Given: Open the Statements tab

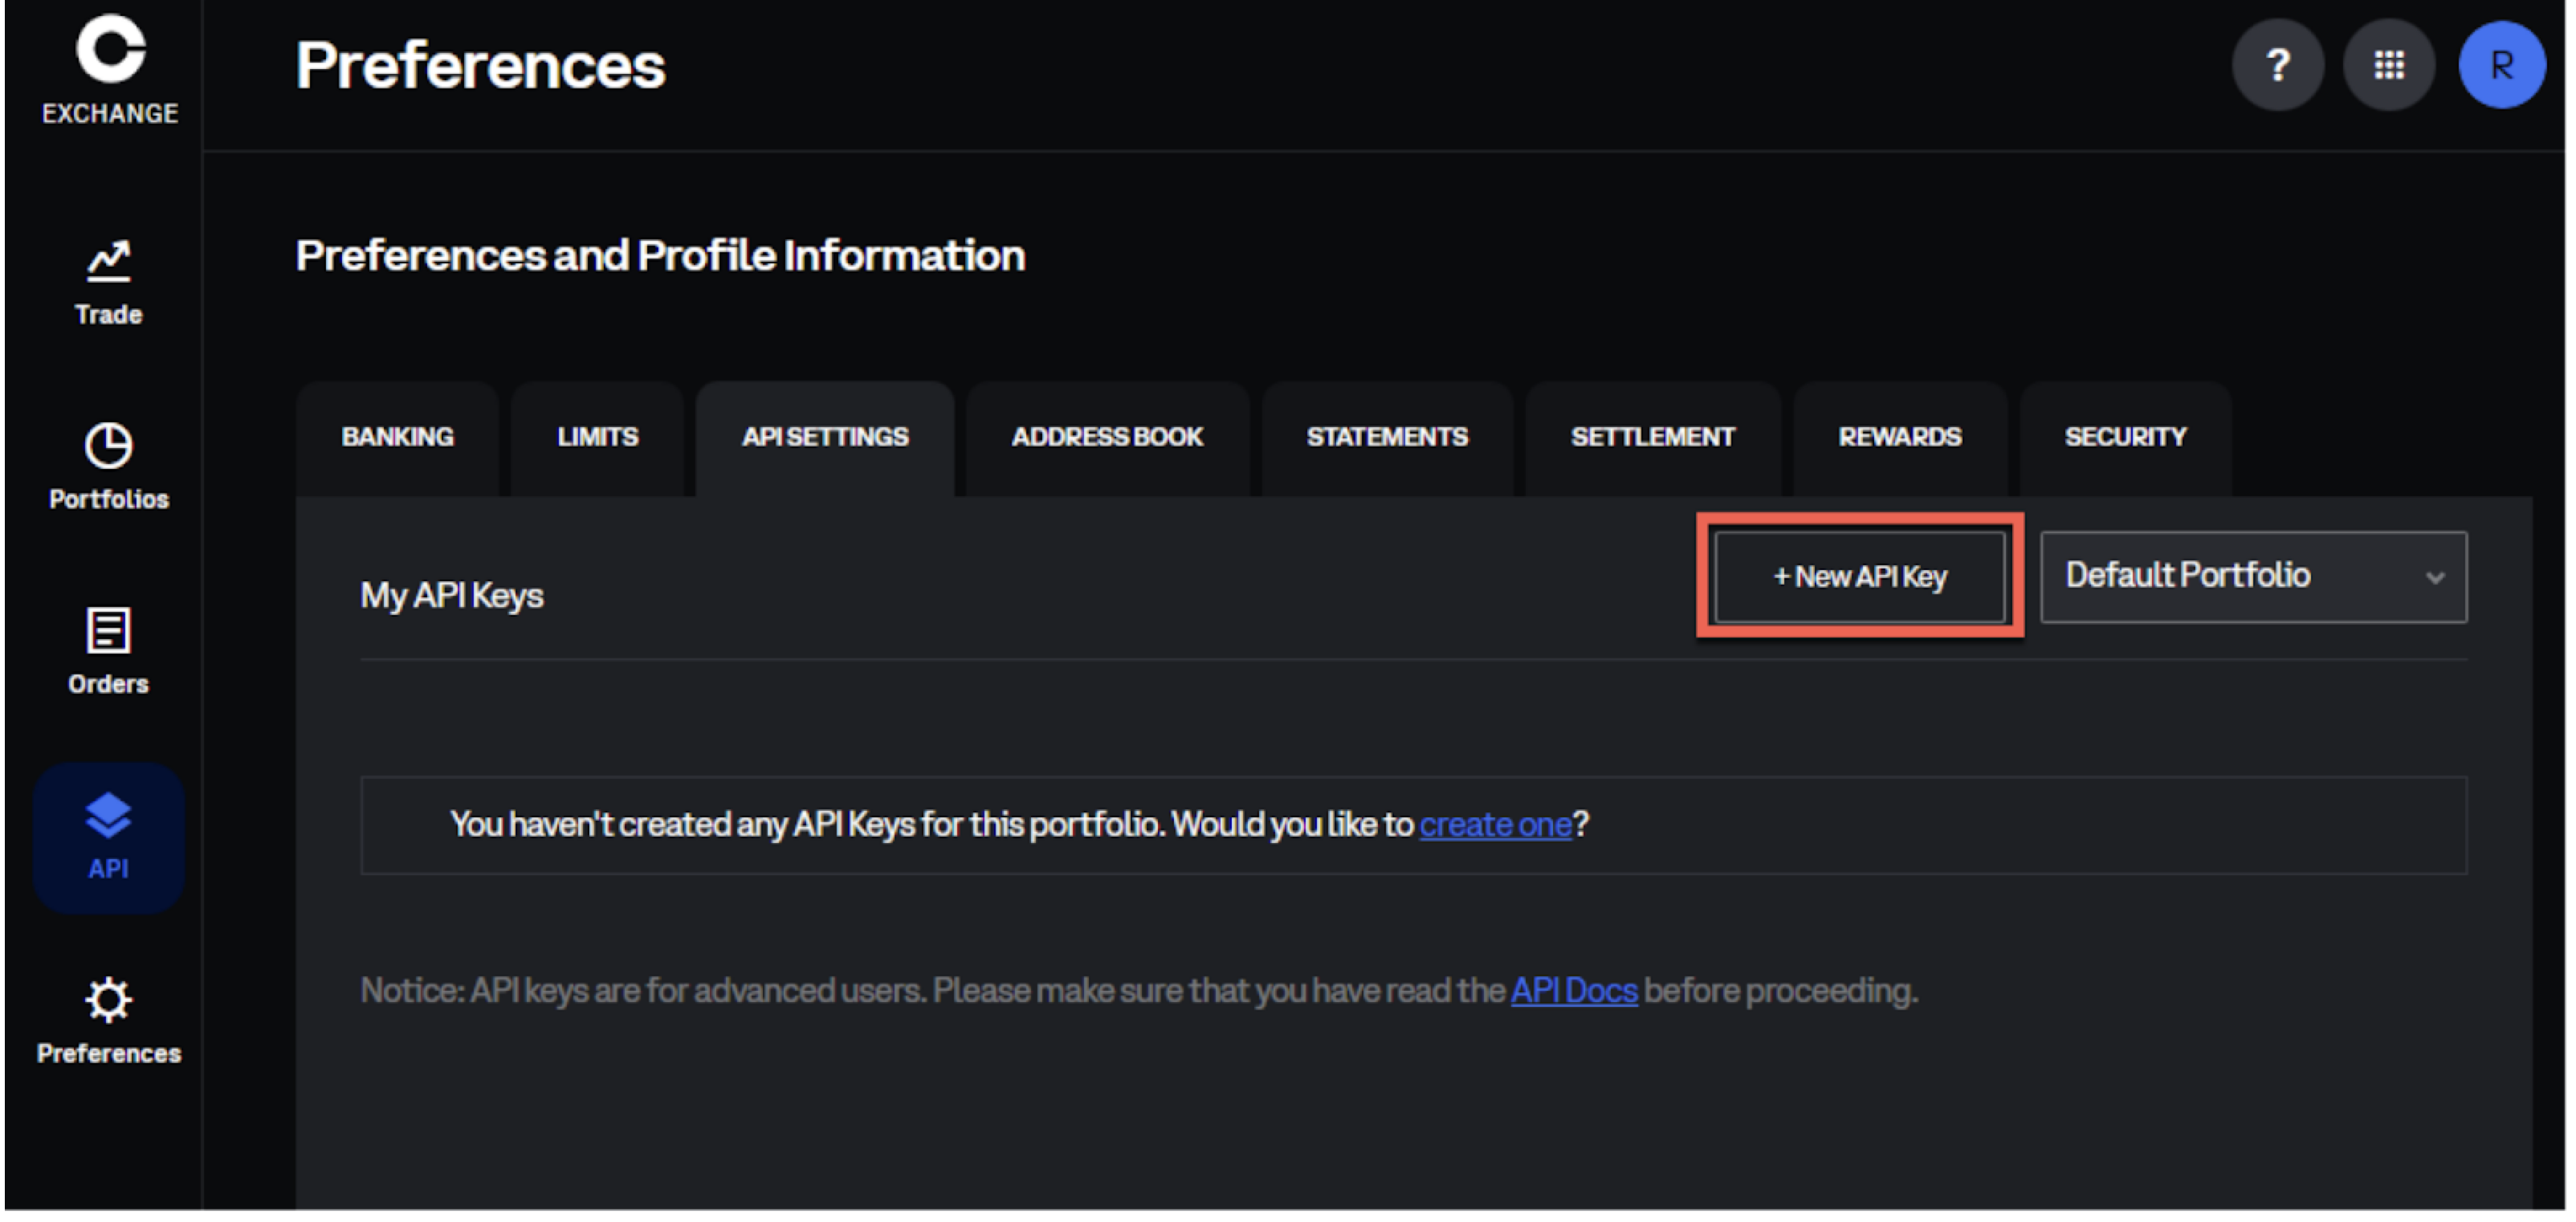Looking at the screenshot, I should pos(1387,438).
